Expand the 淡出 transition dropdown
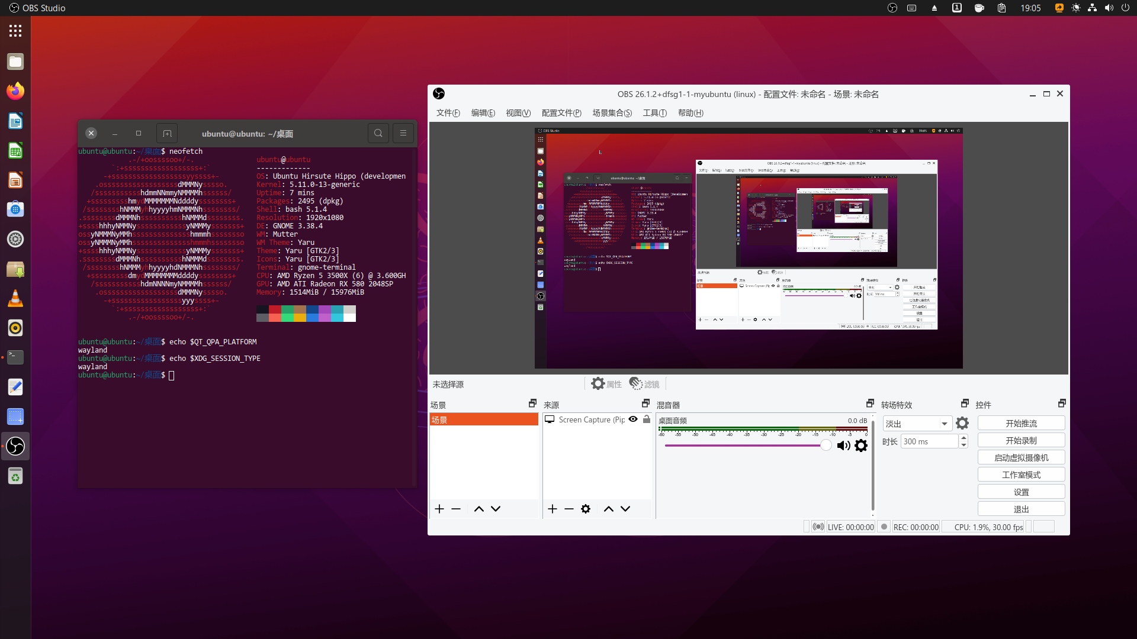The height and width of the screenshot is (639, 1137). 917,424
